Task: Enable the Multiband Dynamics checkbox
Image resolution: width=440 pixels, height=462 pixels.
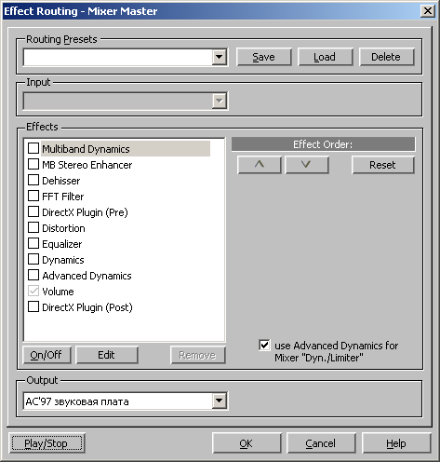Action: click(x=33, y=148)
